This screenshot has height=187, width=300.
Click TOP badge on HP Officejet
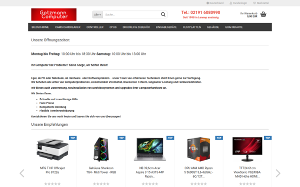click(x=72, y=138)
